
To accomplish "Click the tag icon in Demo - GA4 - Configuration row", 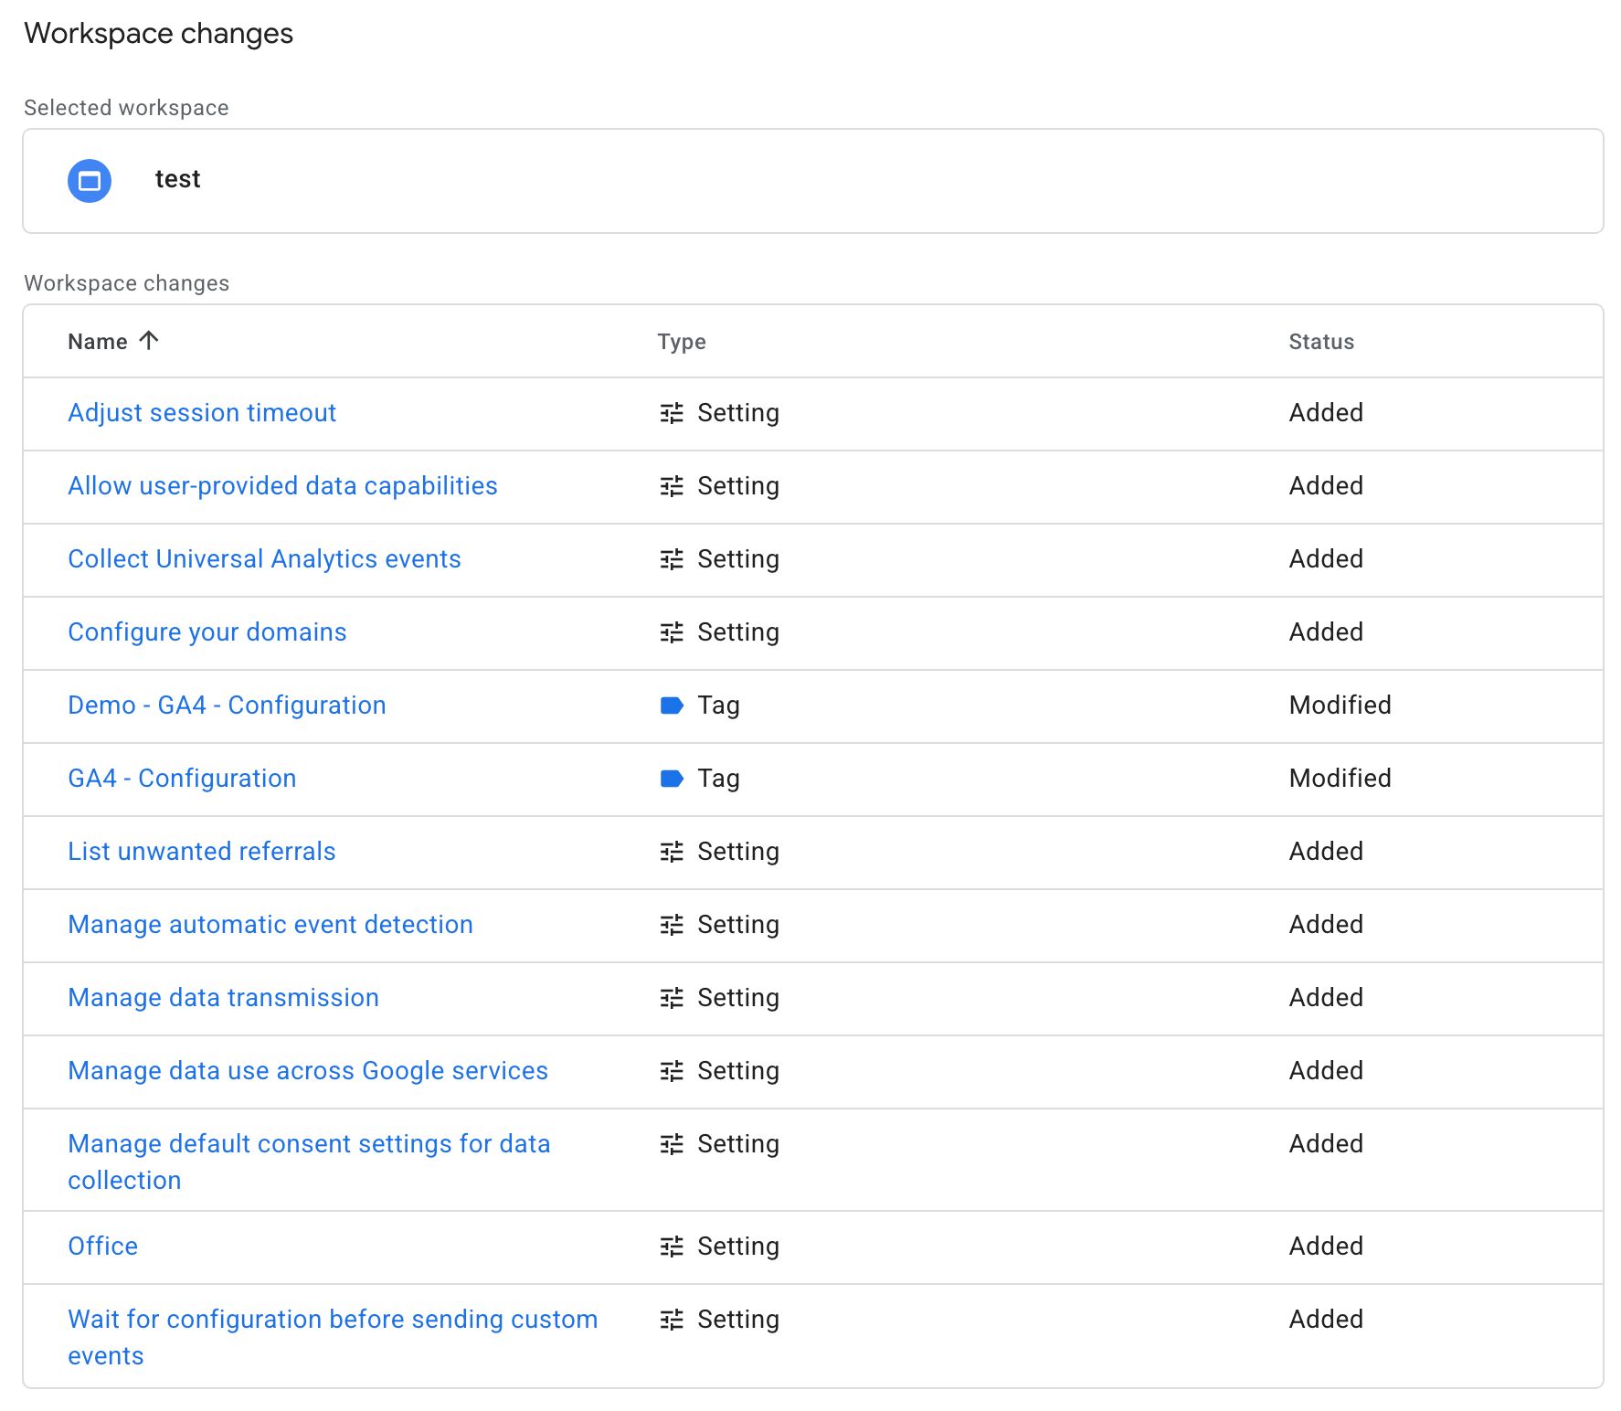I will pyautogui.click(x=672, y=705).
